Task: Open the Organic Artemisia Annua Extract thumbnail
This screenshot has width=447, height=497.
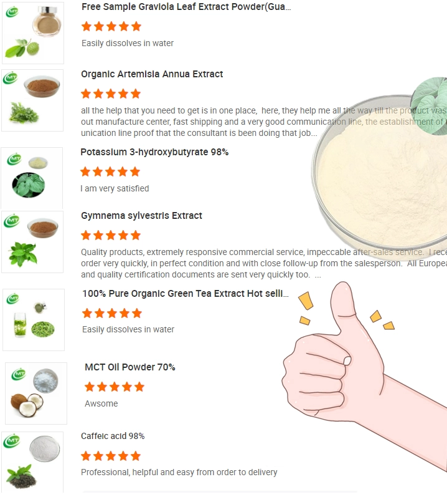Action: tap(32, 100)
